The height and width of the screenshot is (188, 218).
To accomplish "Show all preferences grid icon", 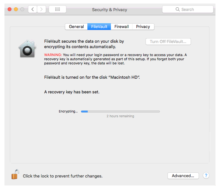I will (58, 9).
